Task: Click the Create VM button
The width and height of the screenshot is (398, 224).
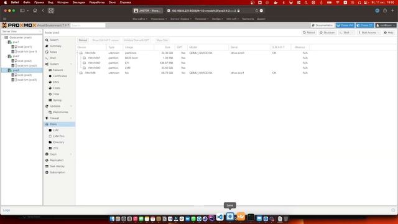Action: coord(345,26)
